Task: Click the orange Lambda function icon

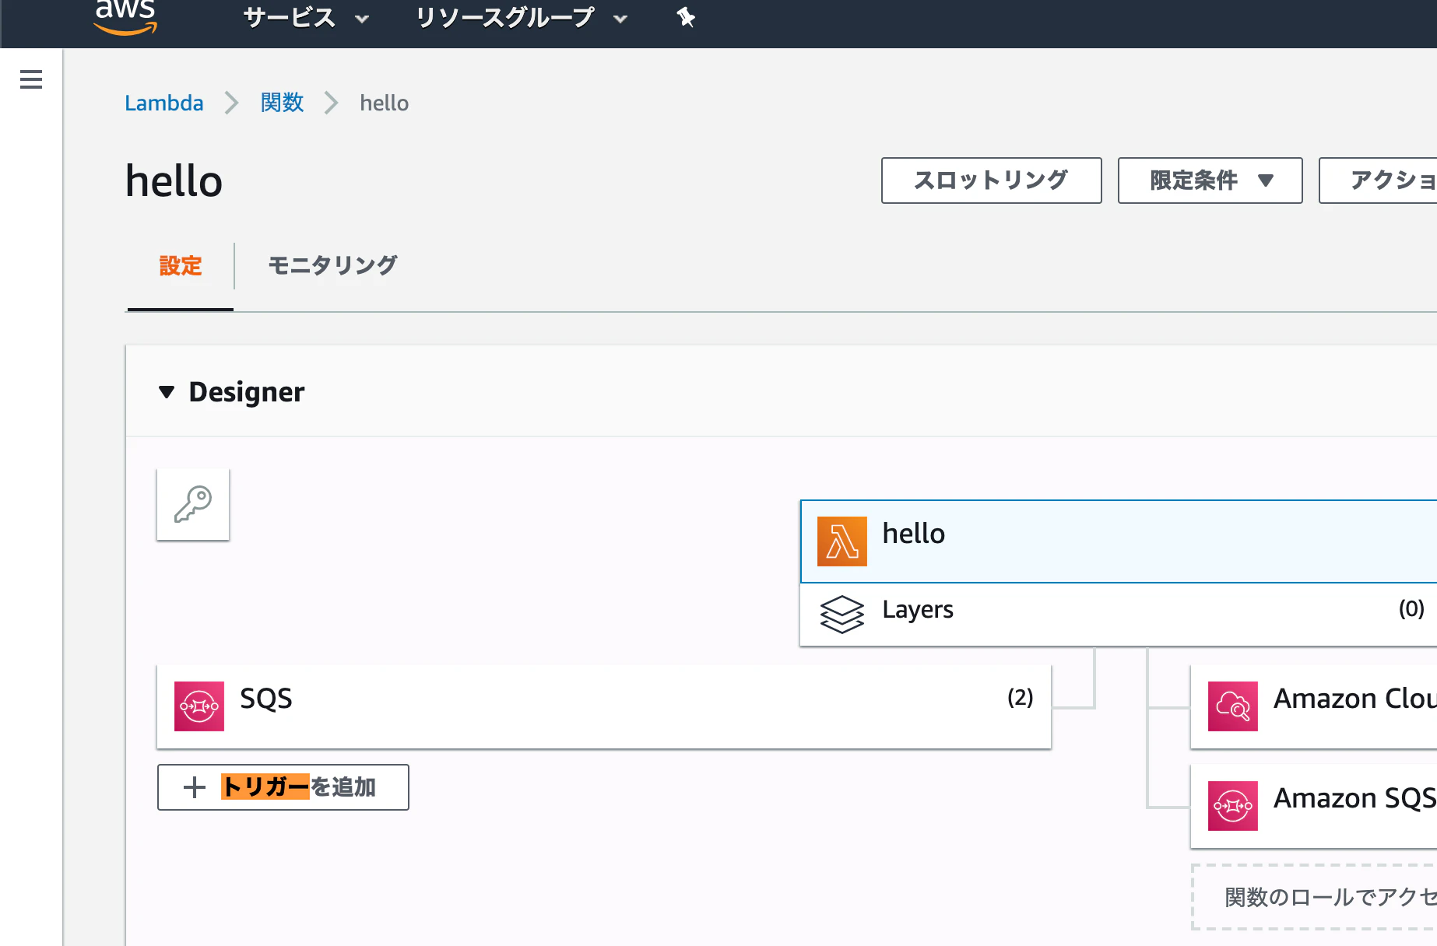Action: (842, 541)
